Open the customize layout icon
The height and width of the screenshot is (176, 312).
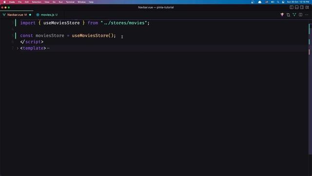307,7
